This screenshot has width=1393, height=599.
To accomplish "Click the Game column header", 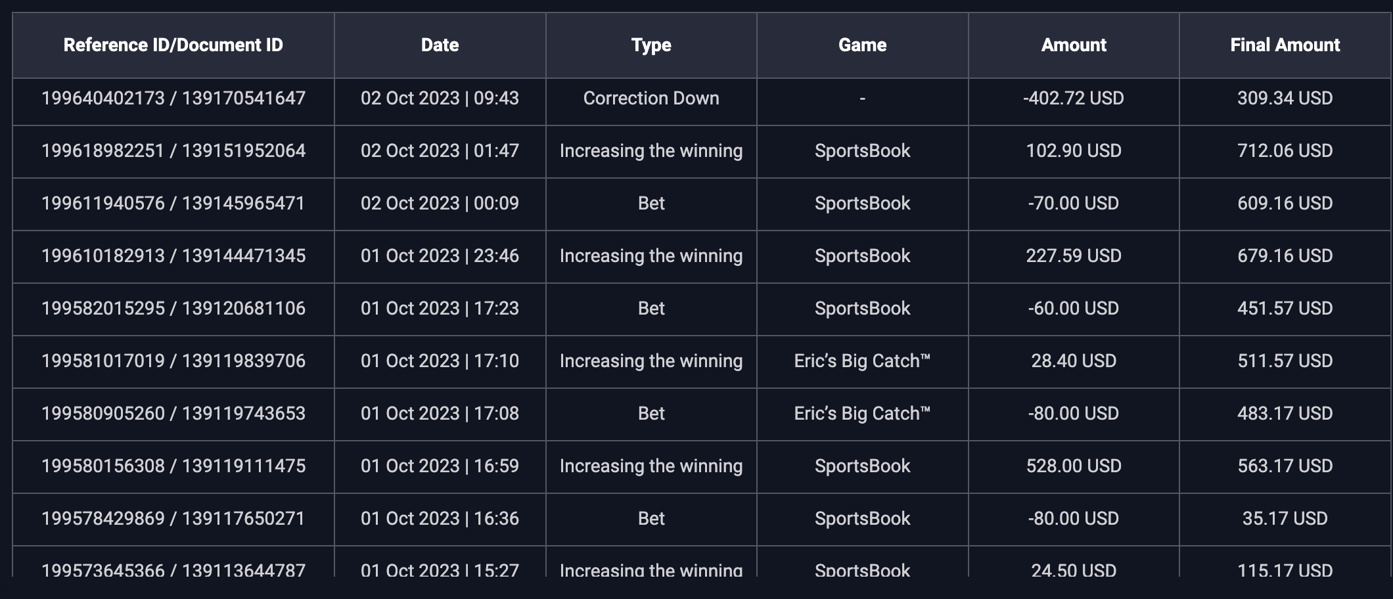I will [862, 45].
